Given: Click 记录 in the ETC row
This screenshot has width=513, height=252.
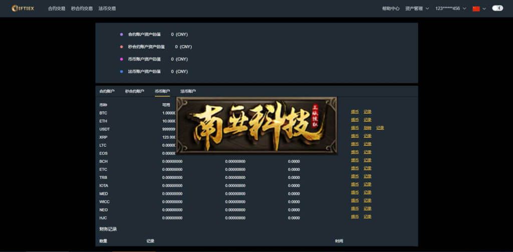Looking at the screenshot, I should [367, 168].
